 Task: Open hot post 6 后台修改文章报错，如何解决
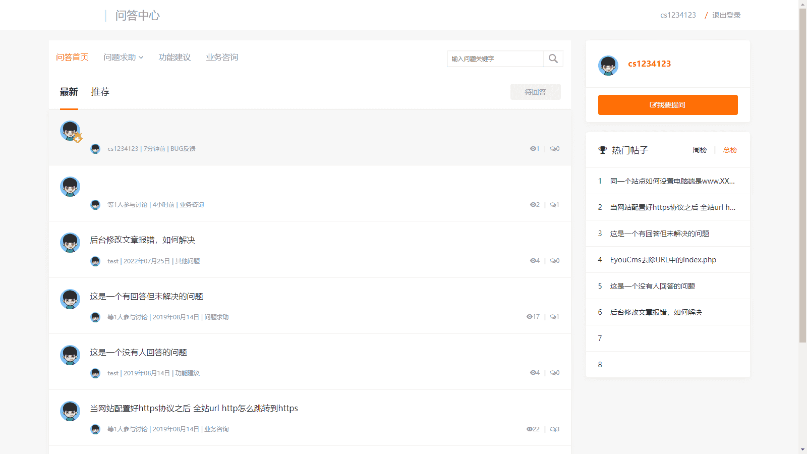tap(656, 312)
